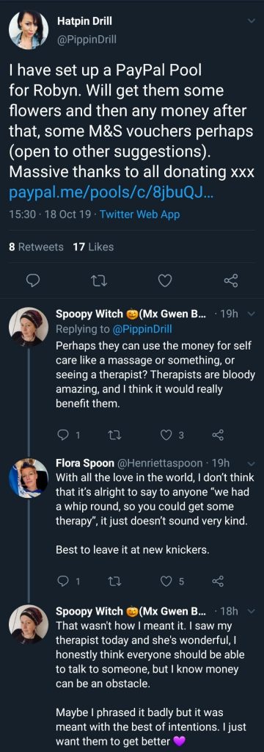
Task: Like Hatpin Drill's main tweet
Action: tap(166, 281)
